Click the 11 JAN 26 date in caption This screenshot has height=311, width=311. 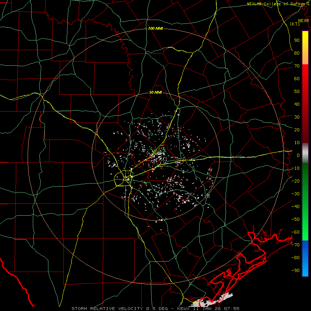[207, 309]
